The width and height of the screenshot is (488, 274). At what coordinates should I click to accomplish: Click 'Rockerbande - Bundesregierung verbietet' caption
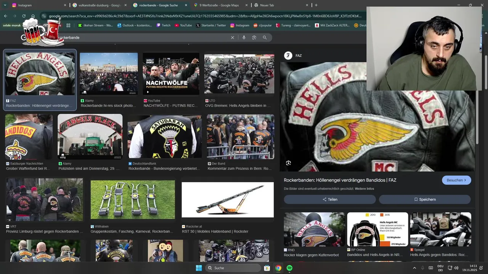(x=164, y=168)
